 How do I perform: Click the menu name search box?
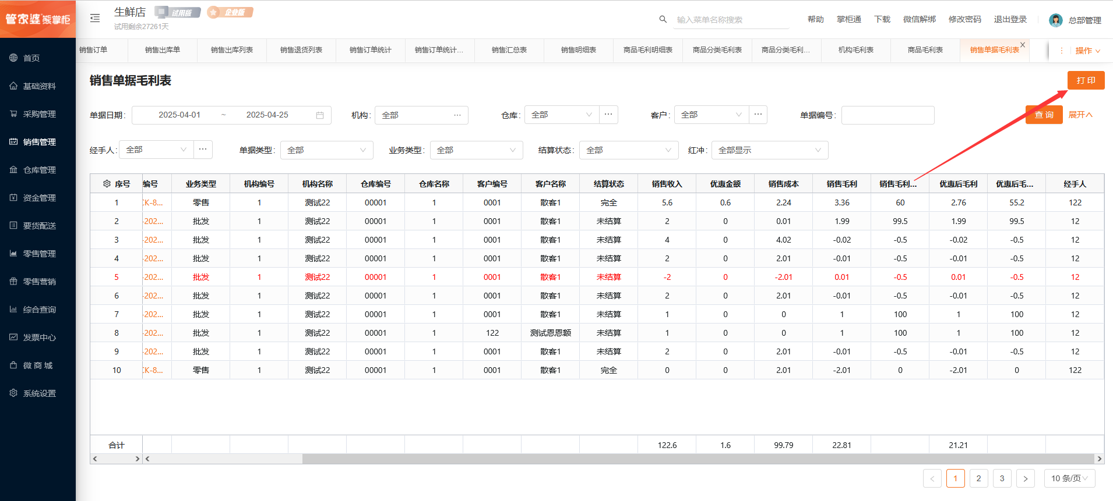[732, 20]
